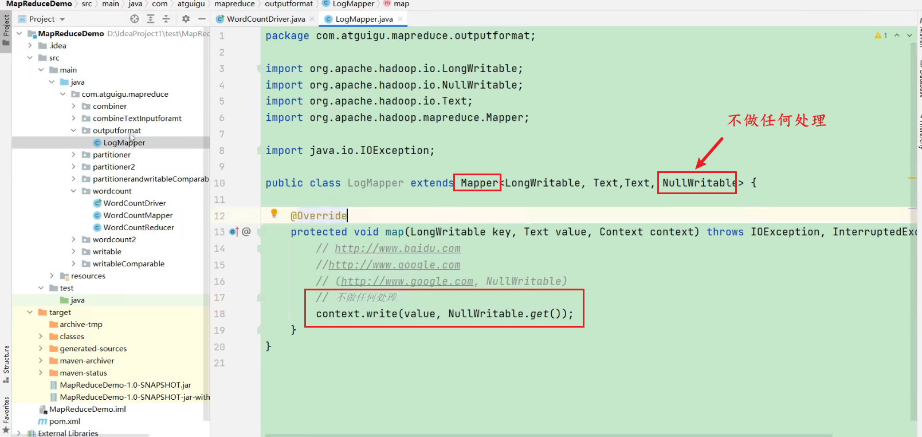Screen dimensions: 922x437
Task: Collapse the src folder
Action: pos(30,58)
